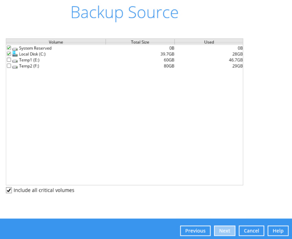Sort by the Total Size column header
Viewport: 292px width, 239px height.
click(140, 42)
